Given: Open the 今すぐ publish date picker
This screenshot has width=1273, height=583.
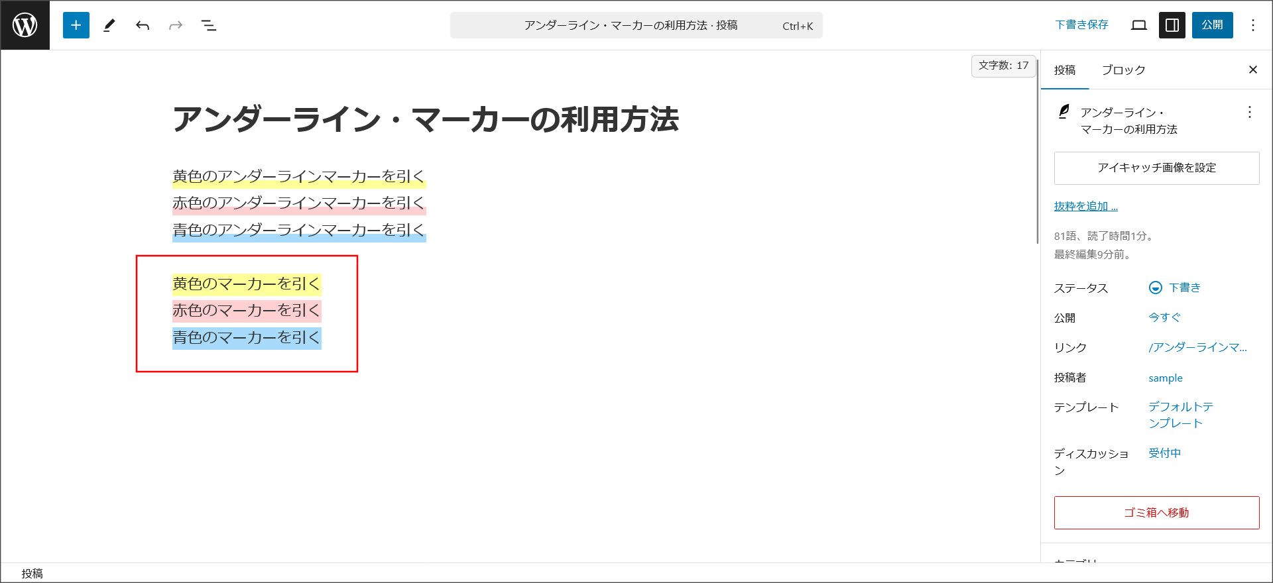Looking at the screenshot, I should [1165, 317].
